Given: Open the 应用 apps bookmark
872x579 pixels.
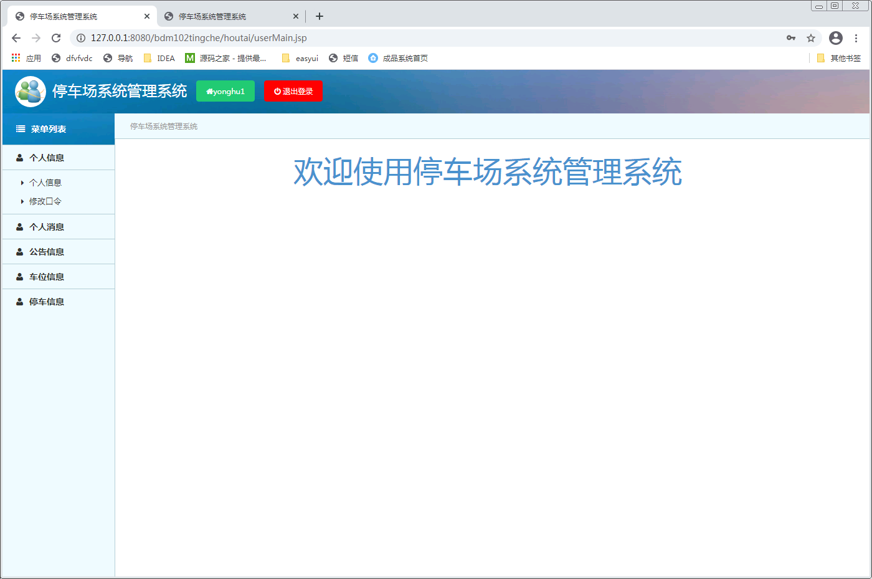Looking at the screenshot, I should pyautogui.click(x=26, y=58).
